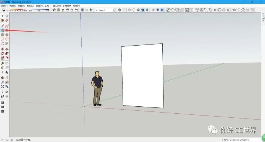Enable Monochrome face style

coord(147,10)
